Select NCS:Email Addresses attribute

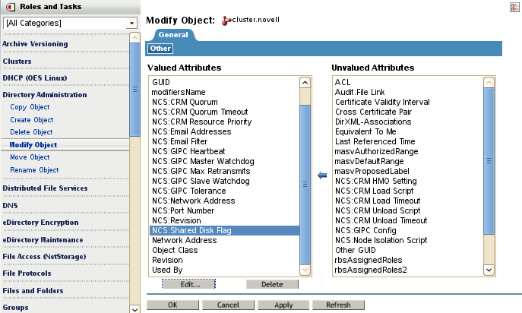224,131
